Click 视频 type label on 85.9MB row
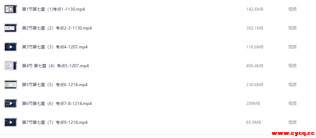Screen dimensions: 316x138 click(x=292, y=122)
